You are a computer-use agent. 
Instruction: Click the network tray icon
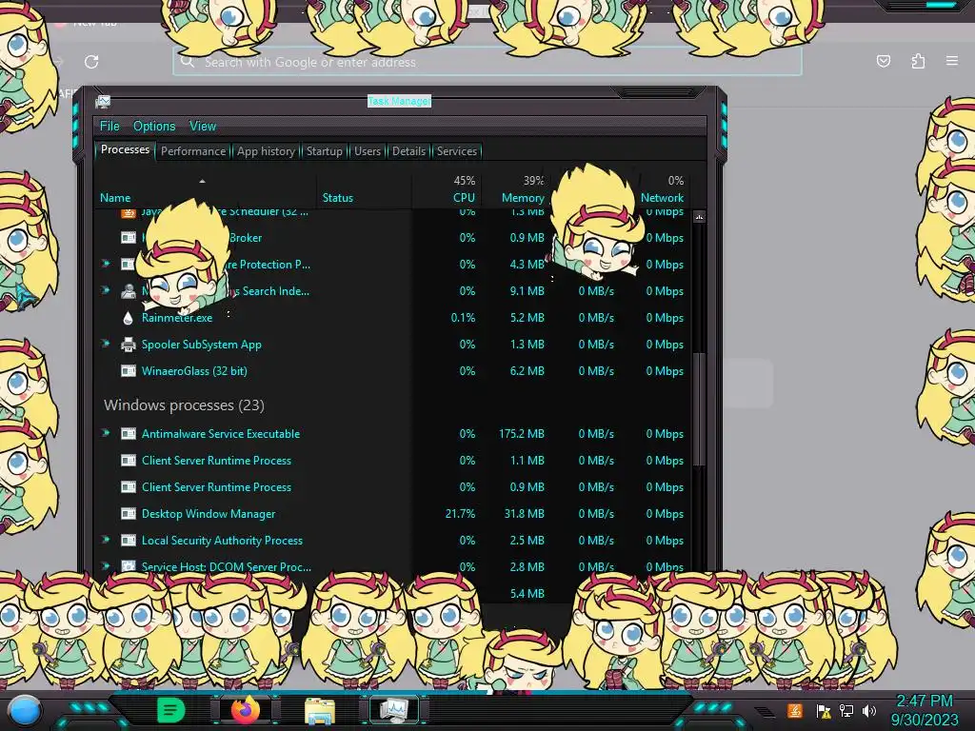point(846,710)
